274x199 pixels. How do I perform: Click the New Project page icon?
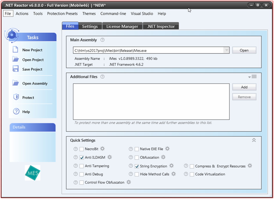tap(15, 49)
